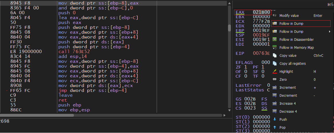This screenshot has height=133, width=334.
Task: Select the EAX register value 021B00
Action: 261,12
